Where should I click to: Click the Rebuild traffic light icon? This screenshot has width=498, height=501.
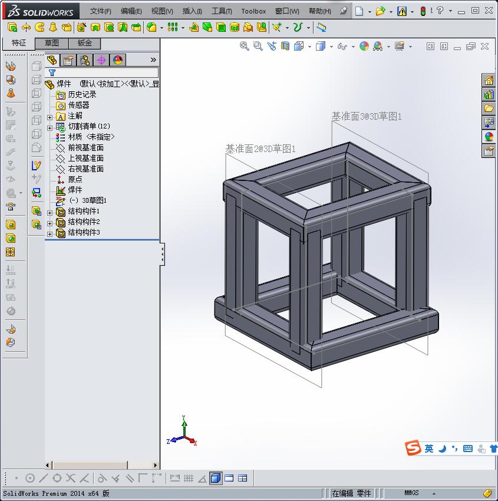click(x=423, y=11)
